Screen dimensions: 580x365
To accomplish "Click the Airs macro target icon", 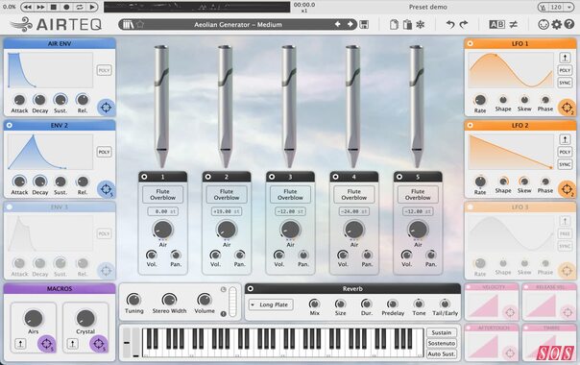I will click(46, 344).
